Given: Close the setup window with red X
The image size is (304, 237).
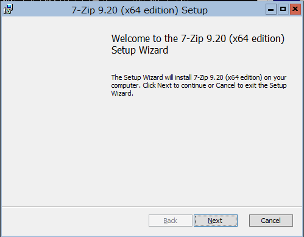Looking at the screenshot, I should (295, 9).
